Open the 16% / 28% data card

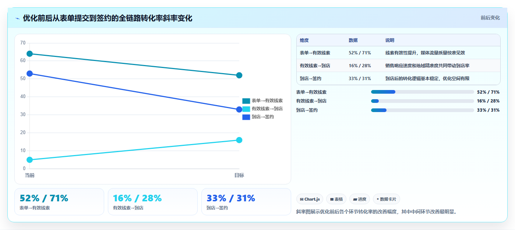tap(153, 202)
